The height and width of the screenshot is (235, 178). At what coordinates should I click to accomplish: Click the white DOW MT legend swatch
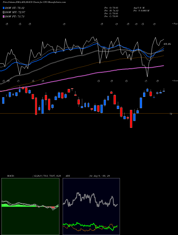pyautogui.click(x=4, y=12)
